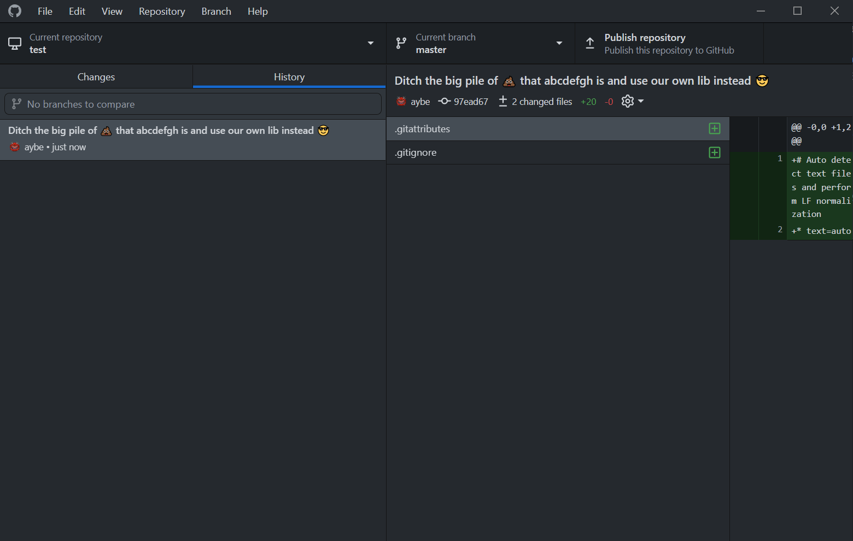This screenshot has width=853, height=541.
Task: Click 2 changed files text
Action: (x=542, y=102)
